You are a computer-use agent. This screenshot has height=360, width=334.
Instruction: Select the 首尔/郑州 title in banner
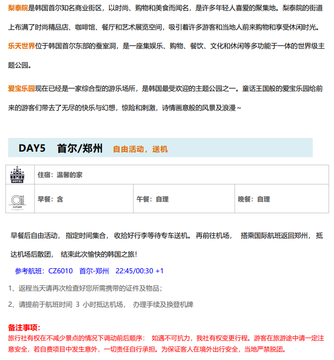[80, 148]
